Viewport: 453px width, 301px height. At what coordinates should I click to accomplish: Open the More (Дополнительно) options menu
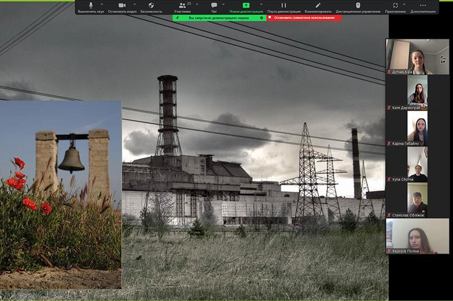(x=424, y=6)
